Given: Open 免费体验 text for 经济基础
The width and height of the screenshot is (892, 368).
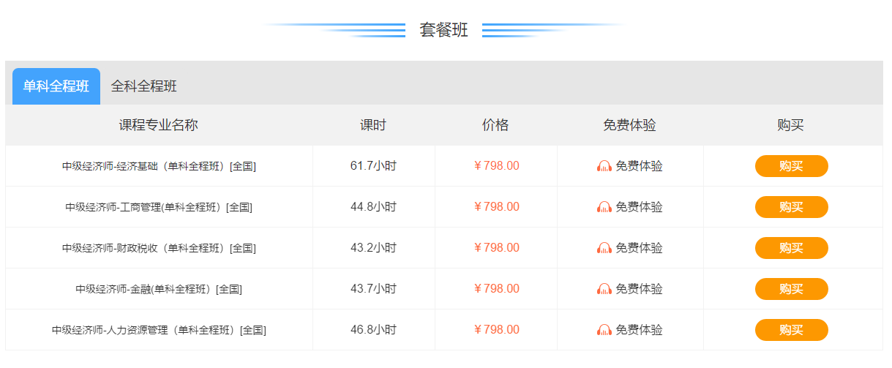Looking at the screenshot, I should (639, 166).
